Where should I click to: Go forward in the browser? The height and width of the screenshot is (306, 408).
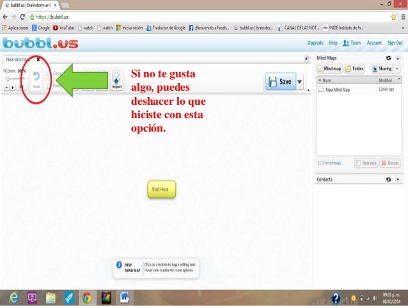[x=14, y=17]
